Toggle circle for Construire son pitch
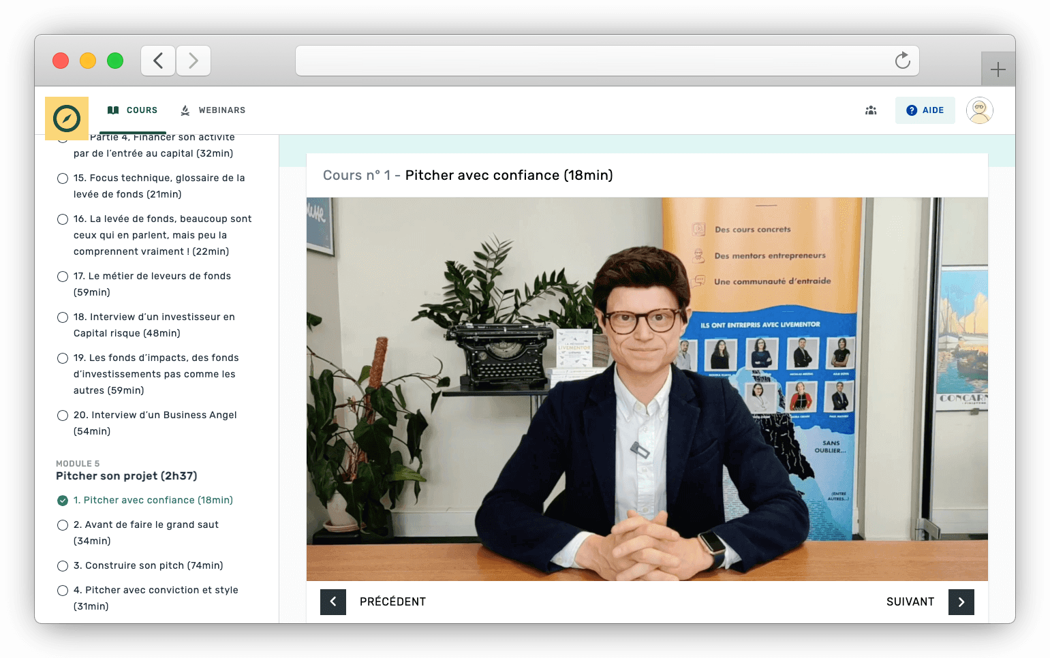1050x658 pixels. [x=63, y=566]
